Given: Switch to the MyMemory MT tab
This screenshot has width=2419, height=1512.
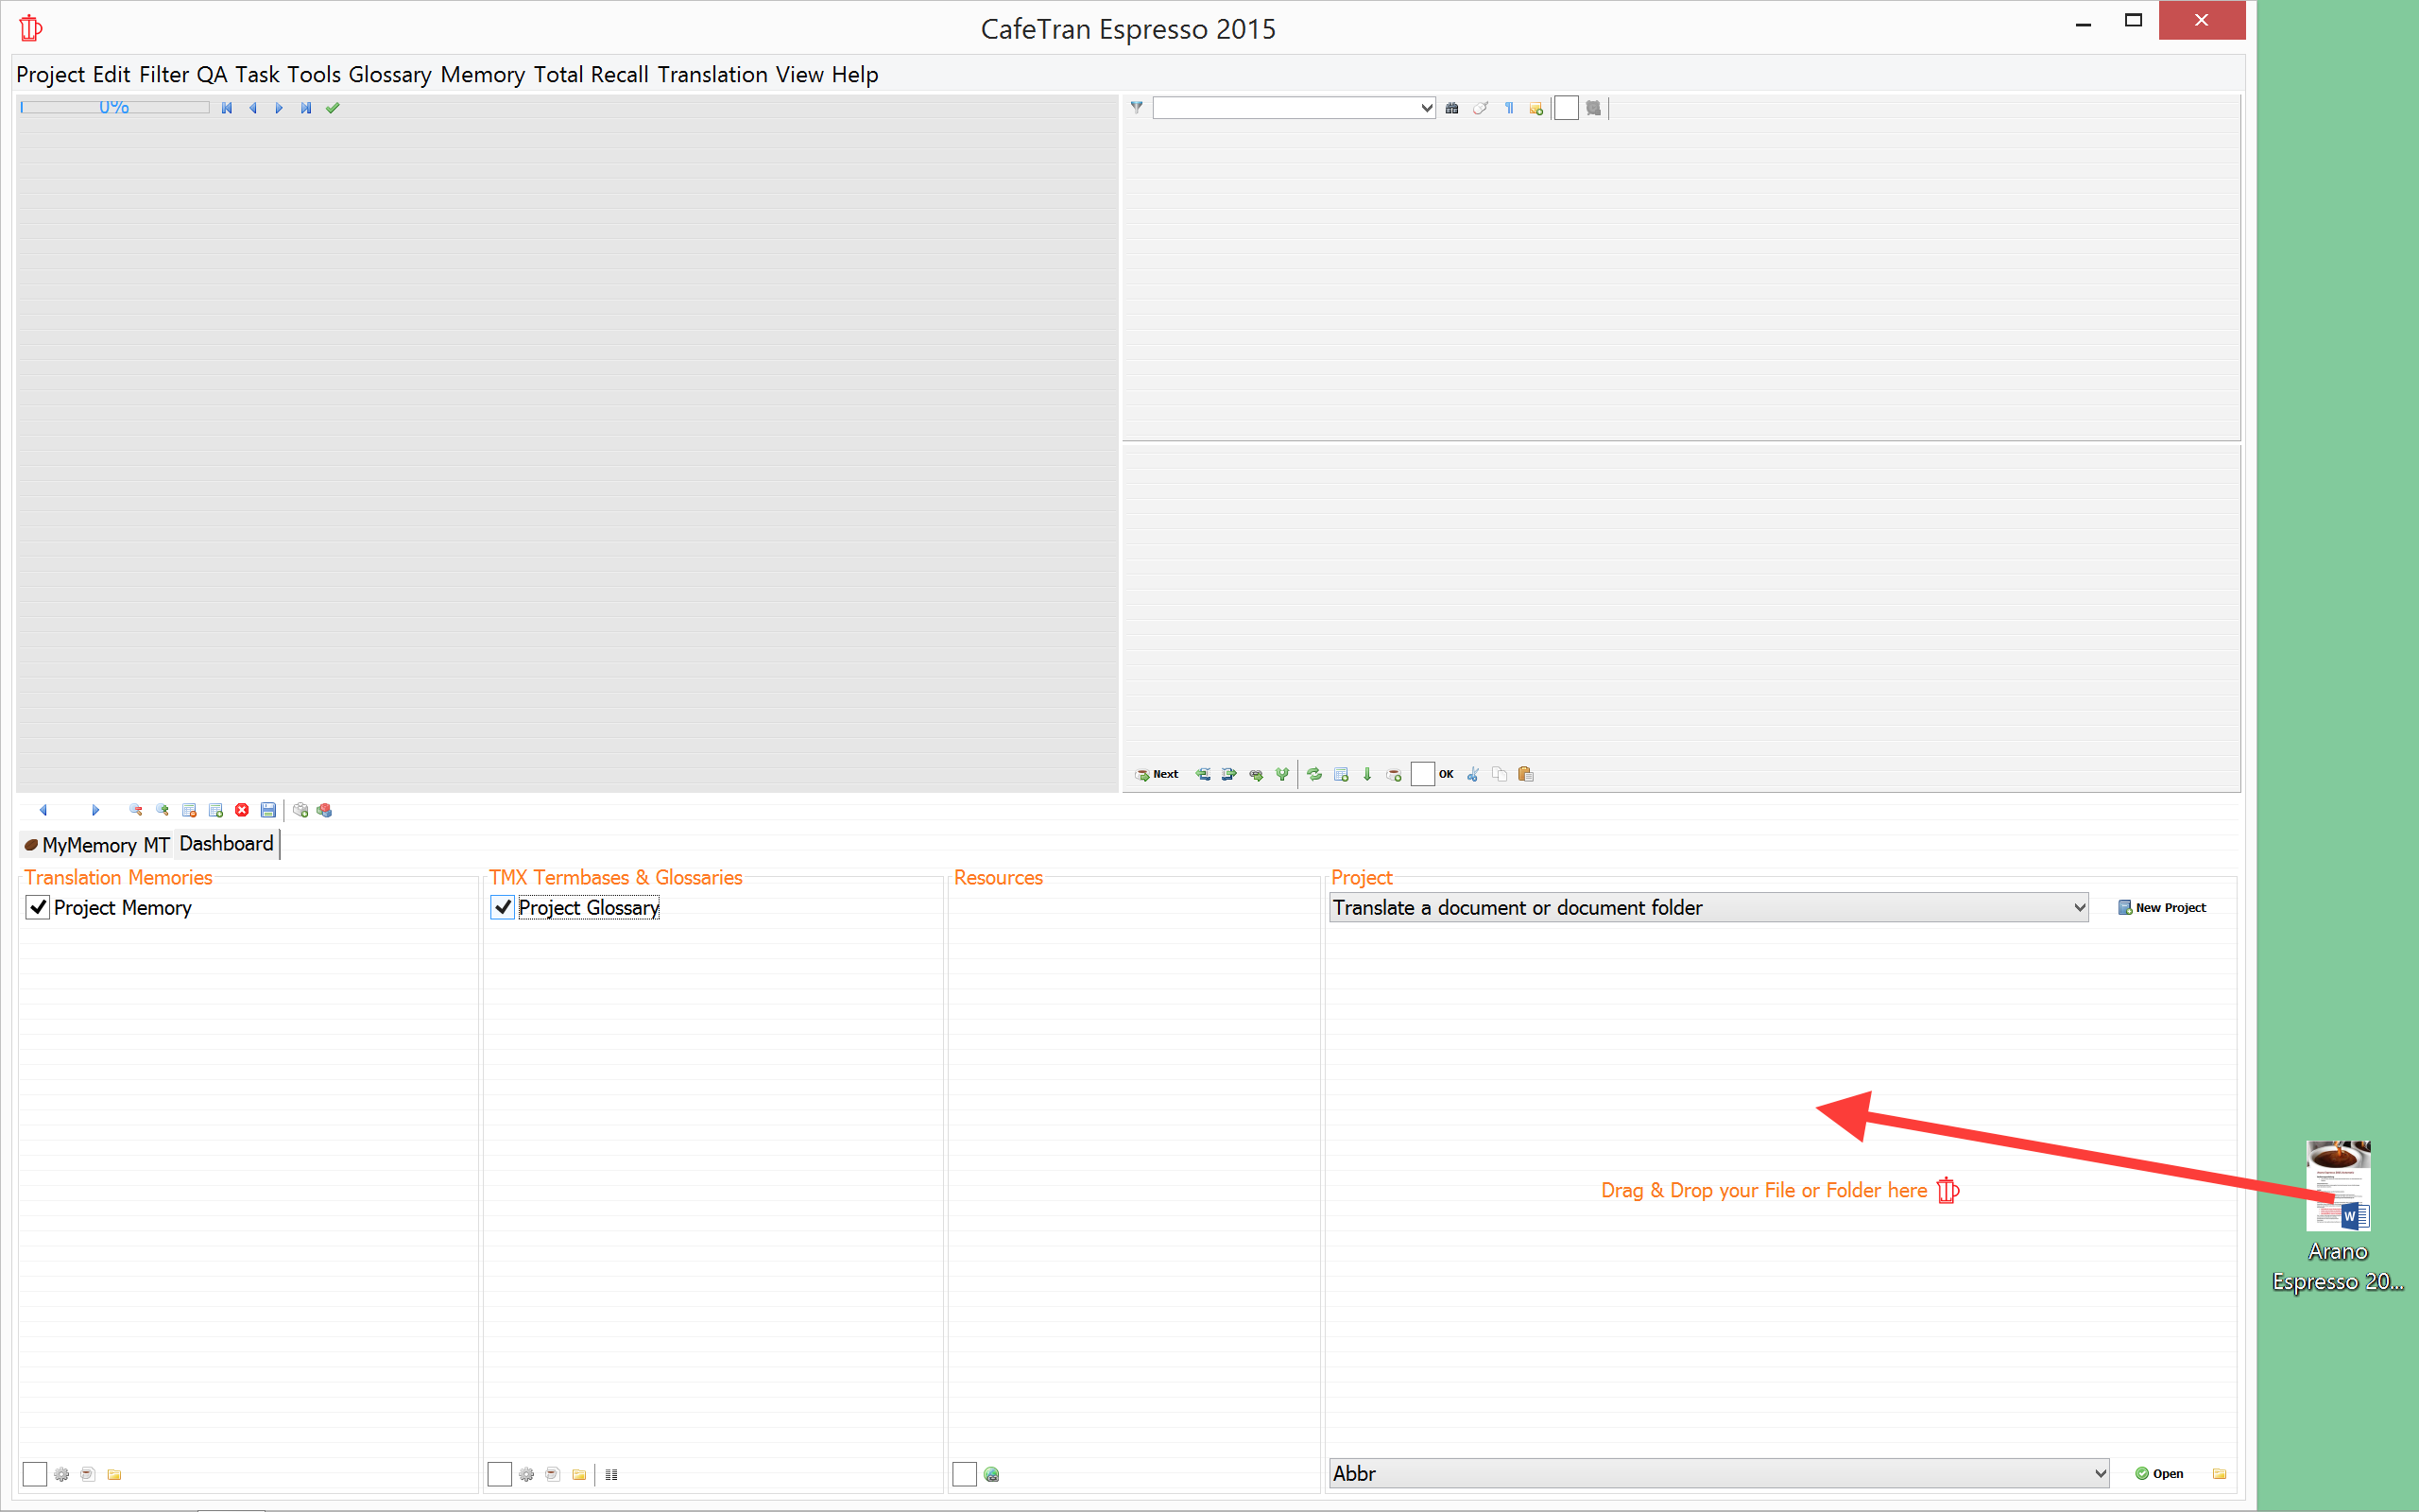Looking at the screenshot, I should click(x=97, y=845).
